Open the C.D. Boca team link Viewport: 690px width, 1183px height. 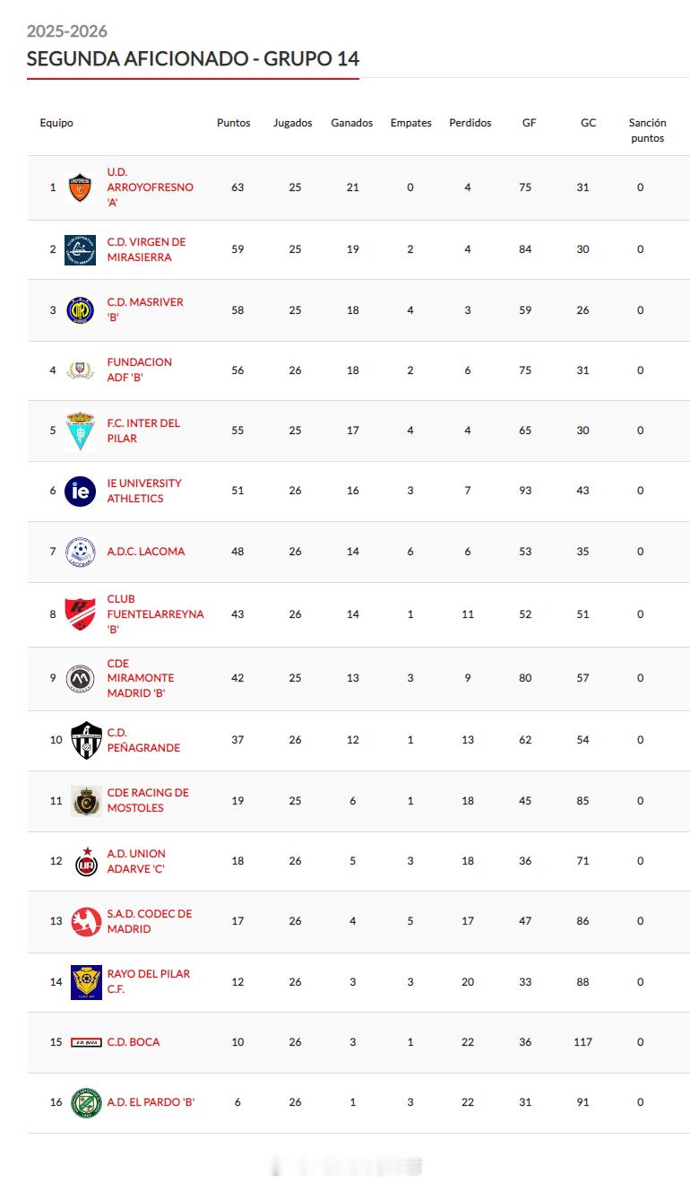(x=134, y=1042)
